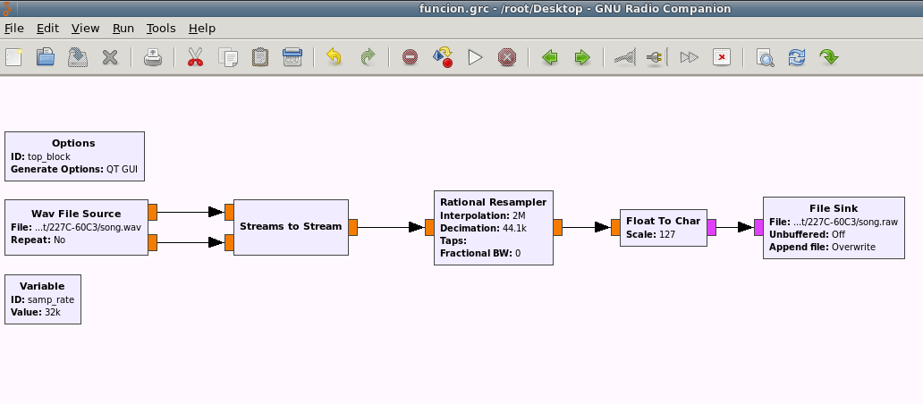This screenshot has width=923, height=404.
Task: Click the 'Generate Options: QT GUI' text
Action: 75,169
